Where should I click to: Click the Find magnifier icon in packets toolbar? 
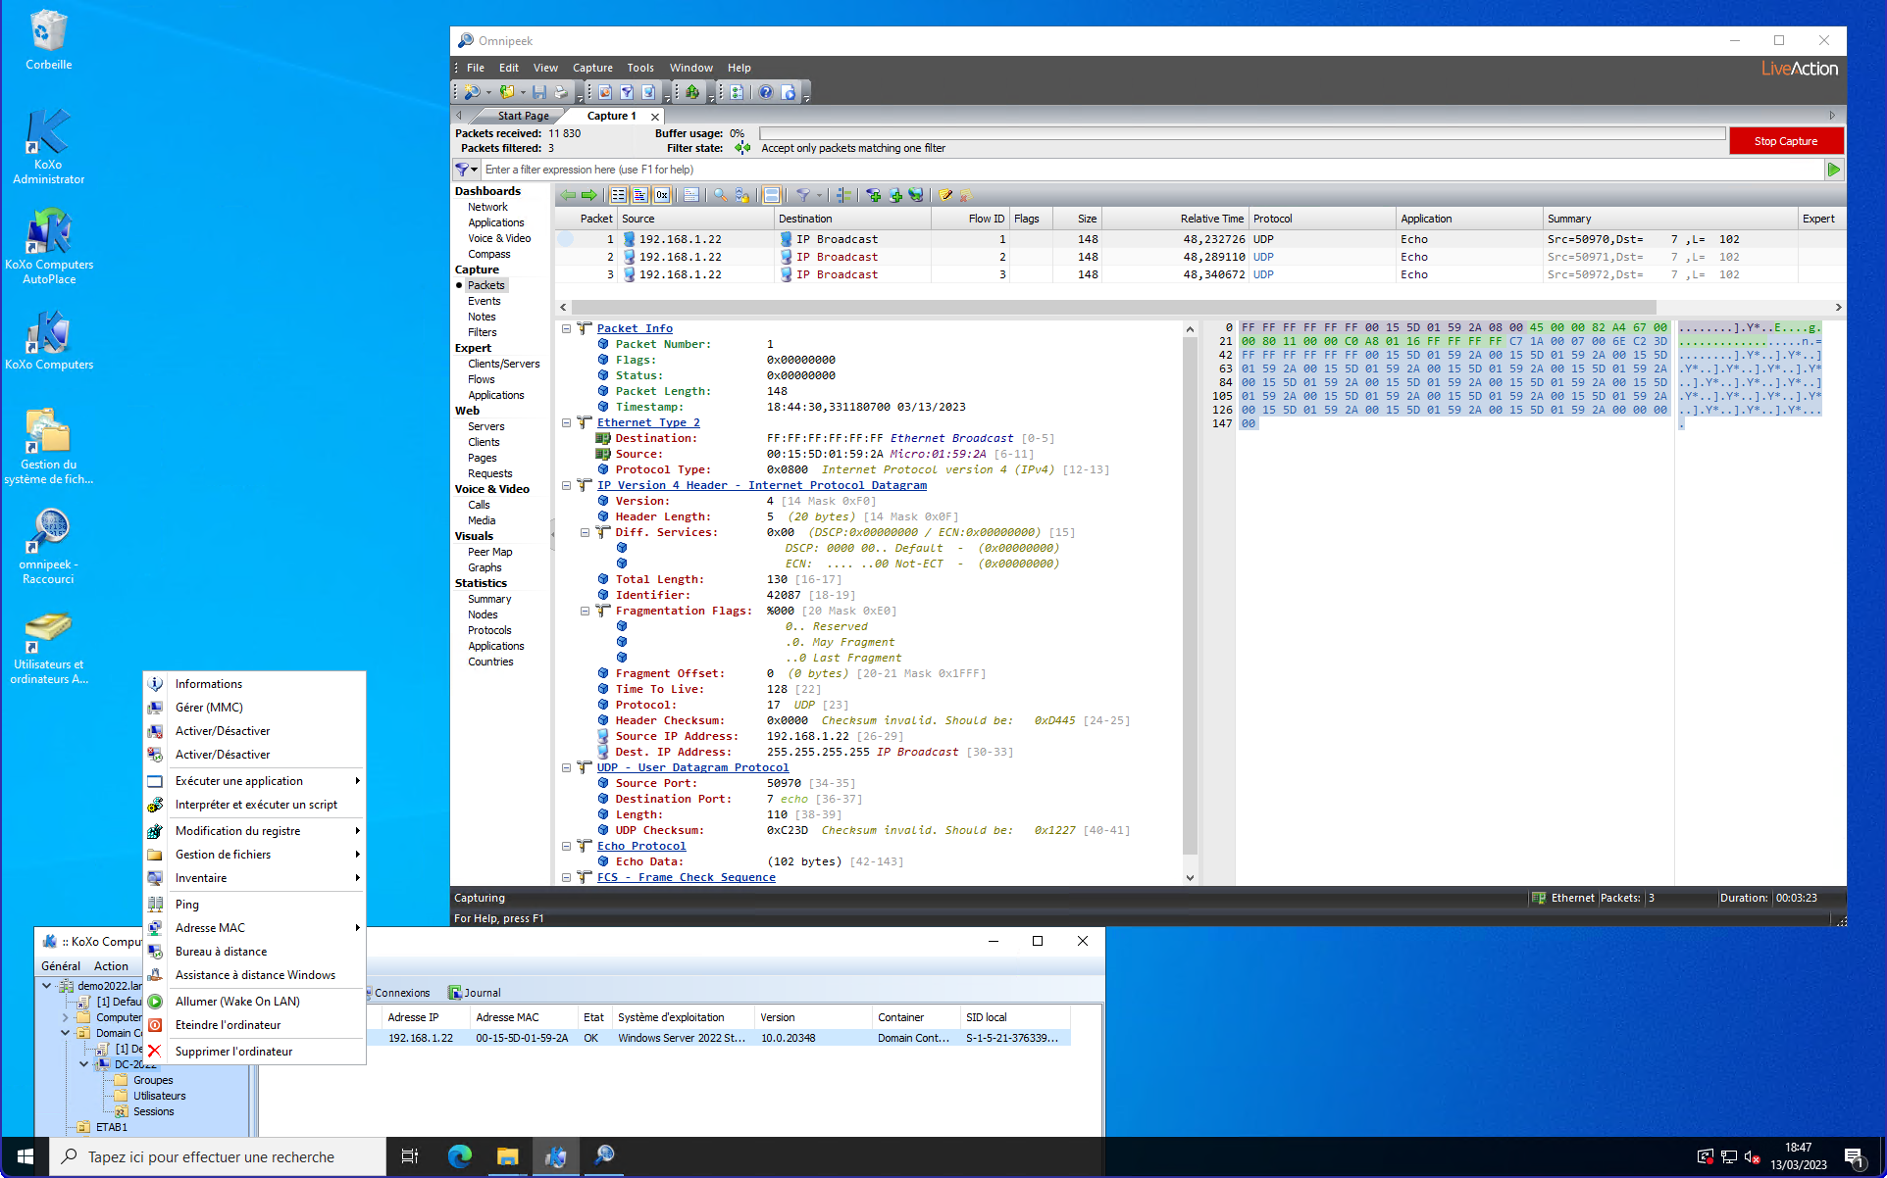tap(720, 195)
